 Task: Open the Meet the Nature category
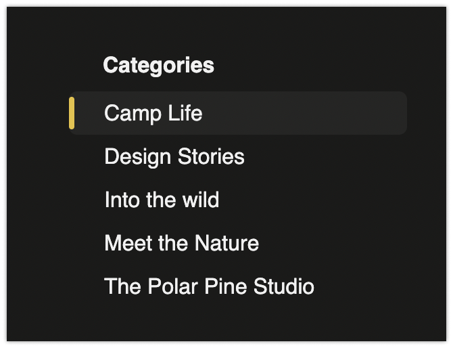click(x=181, y=243)
